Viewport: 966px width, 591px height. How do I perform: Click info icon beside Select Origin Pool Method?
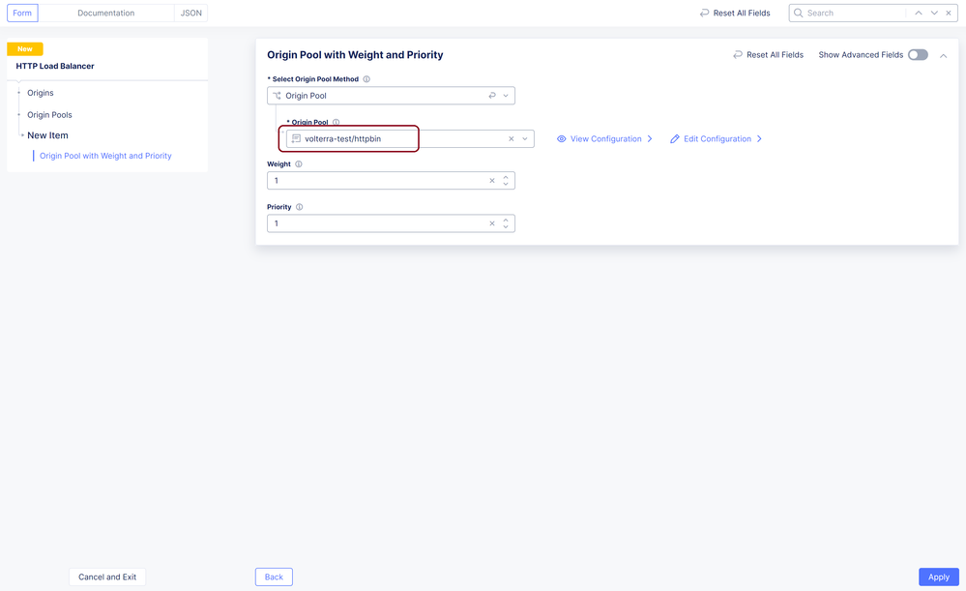pos(366,79)
